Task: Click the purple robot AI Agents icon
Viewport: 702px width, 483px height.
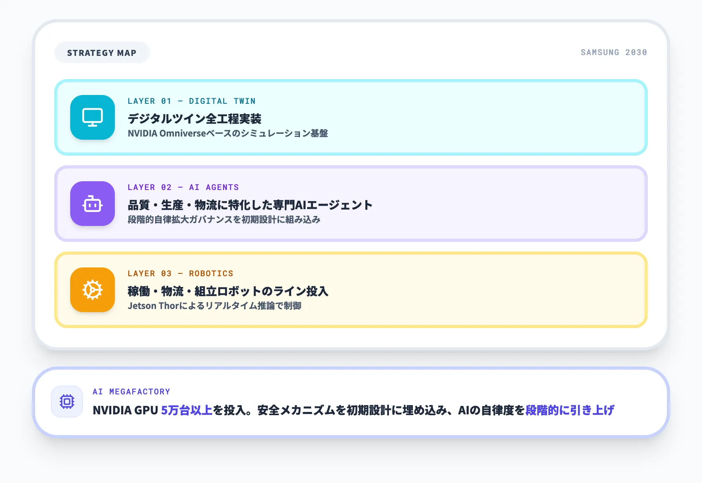Action: click(93, 204)
